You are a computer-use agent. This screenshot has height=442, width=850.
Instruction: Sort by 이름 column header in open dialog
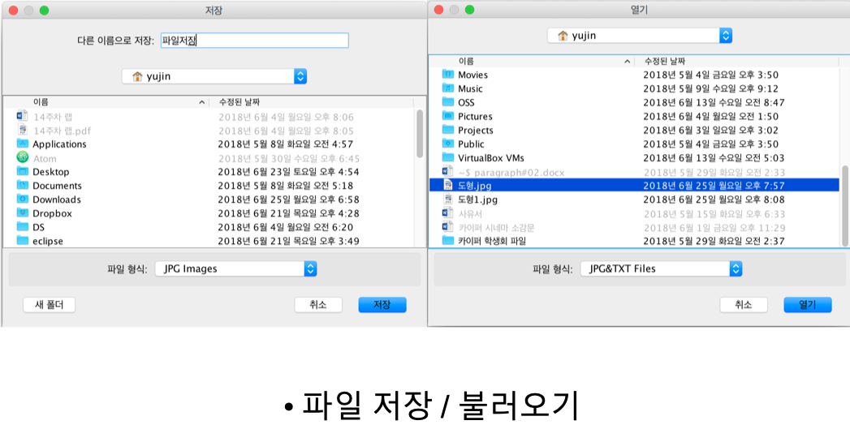536,62
